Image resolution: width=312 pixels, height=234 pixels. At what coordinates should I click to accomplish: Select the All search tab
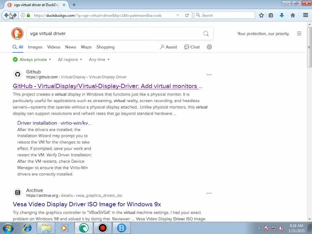(18, 47)
